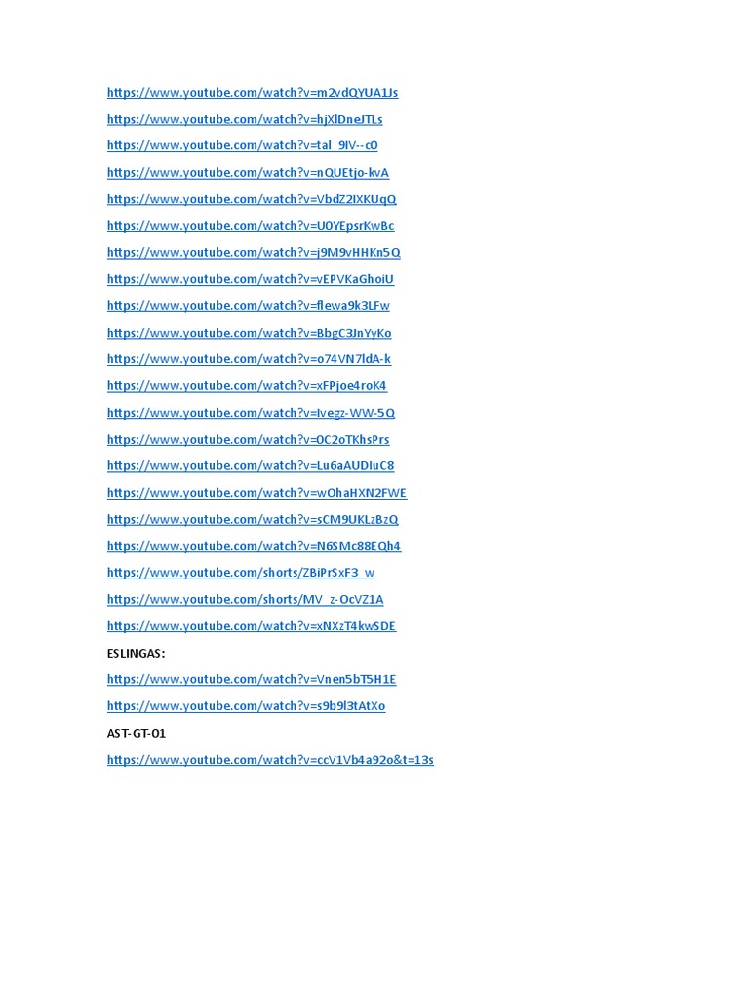Open the AST-GT-01 link ending ccV1Vb4a92o&t=13s
Viewport: 749px width, 999px height.
point(271,759)
